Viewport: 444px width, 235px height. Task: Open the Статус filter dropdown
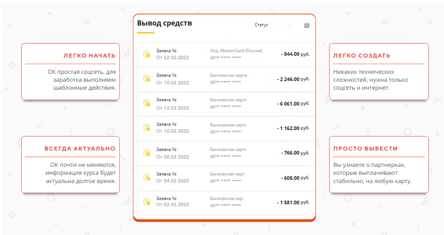pos(273,25)
